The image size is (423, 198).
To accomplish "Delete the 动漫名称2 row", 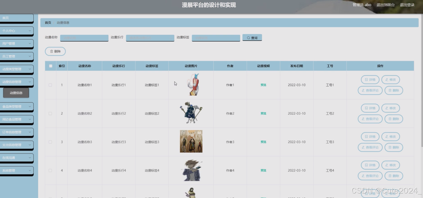I will click(x=394, y=119).
